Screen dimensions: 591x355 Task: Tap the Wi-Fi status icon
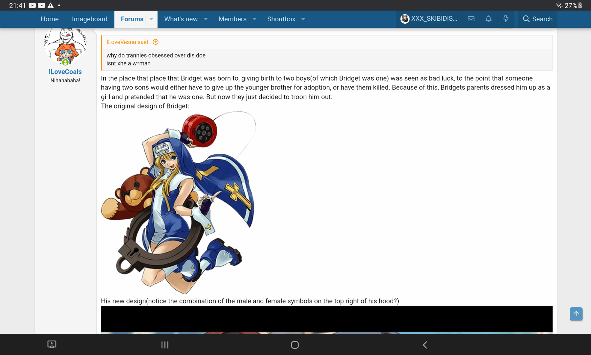click(559, 5)
